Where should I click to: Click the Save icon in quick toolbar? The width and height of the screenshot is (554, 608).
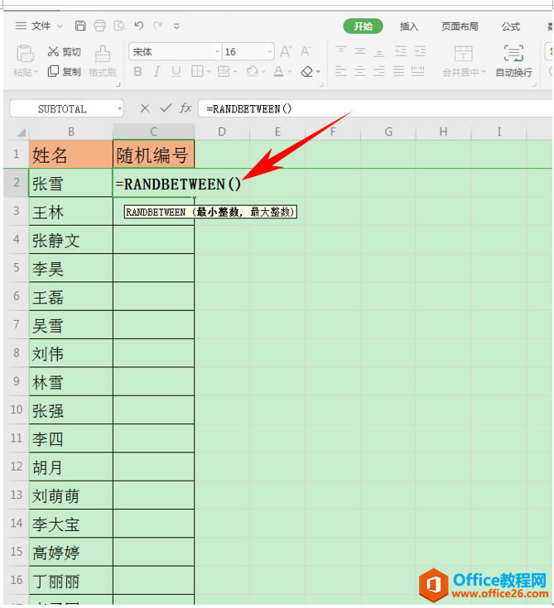pos(80,26)
